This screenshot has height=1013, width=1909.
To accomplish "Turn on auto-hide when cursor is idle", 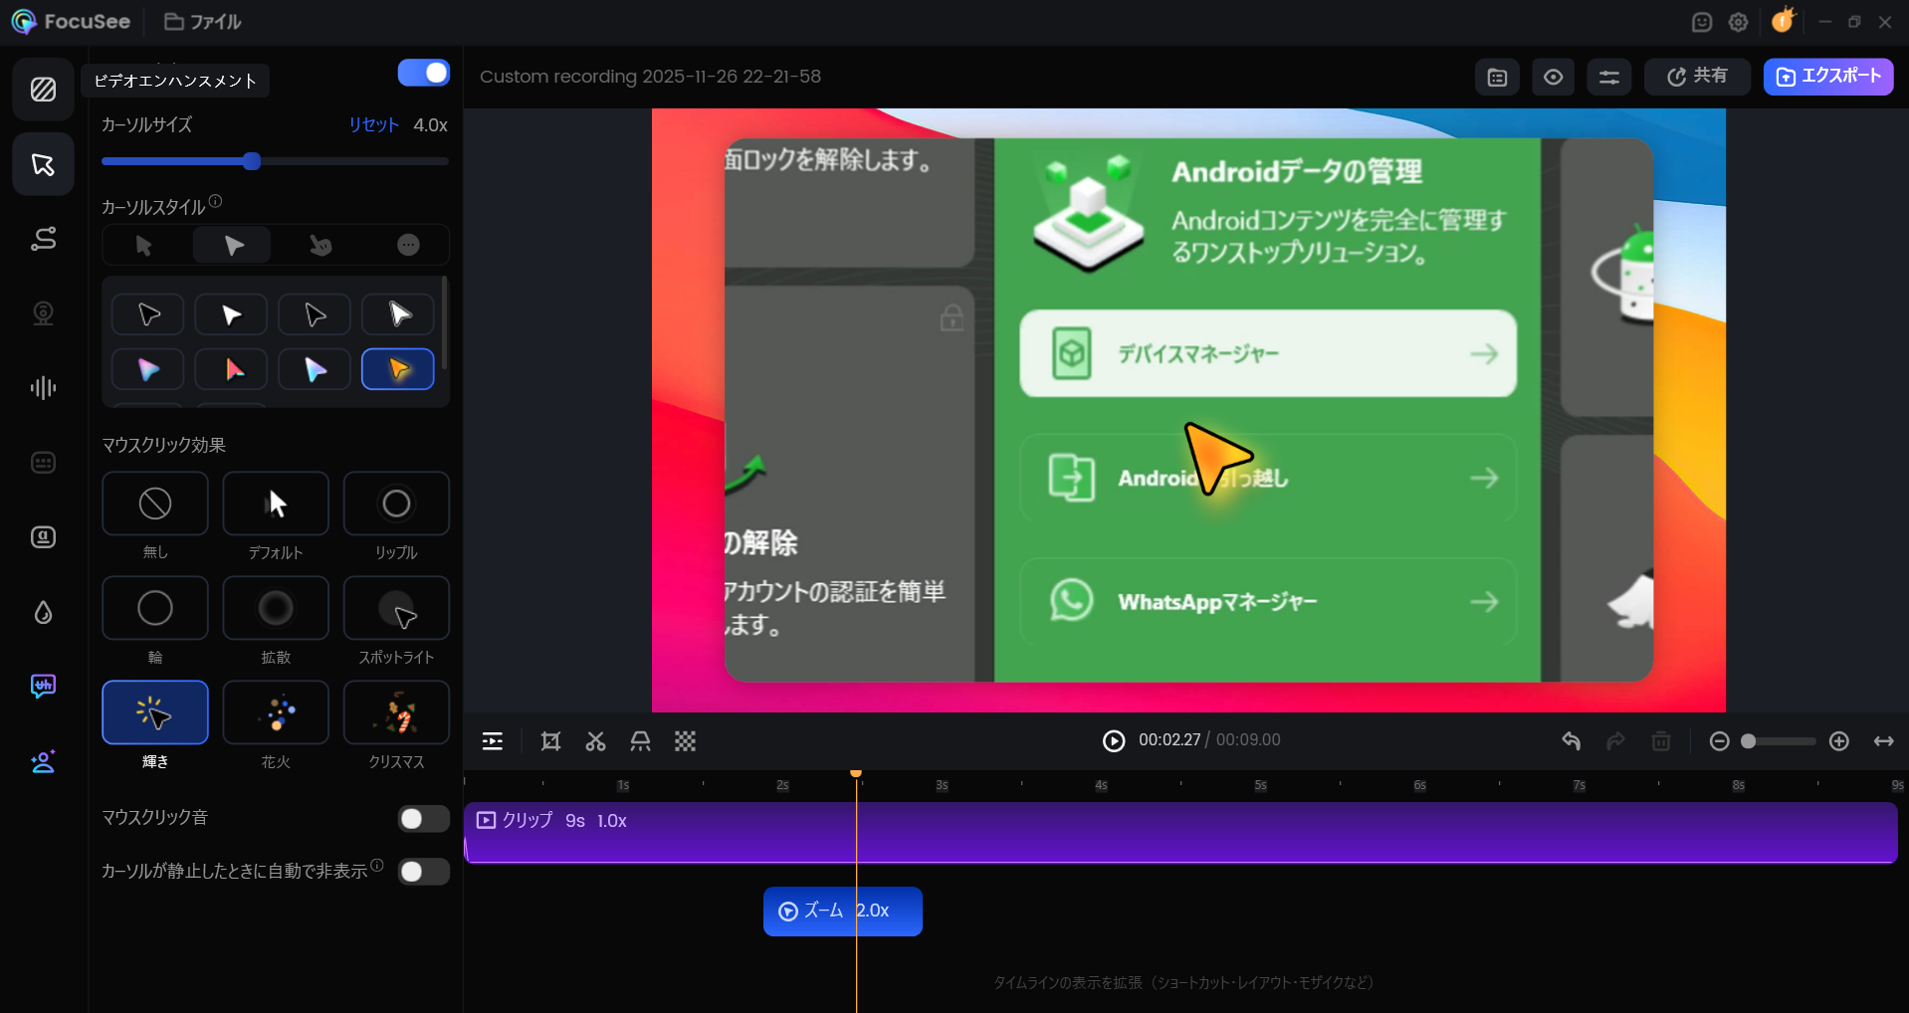I will [x=424, y=872].
